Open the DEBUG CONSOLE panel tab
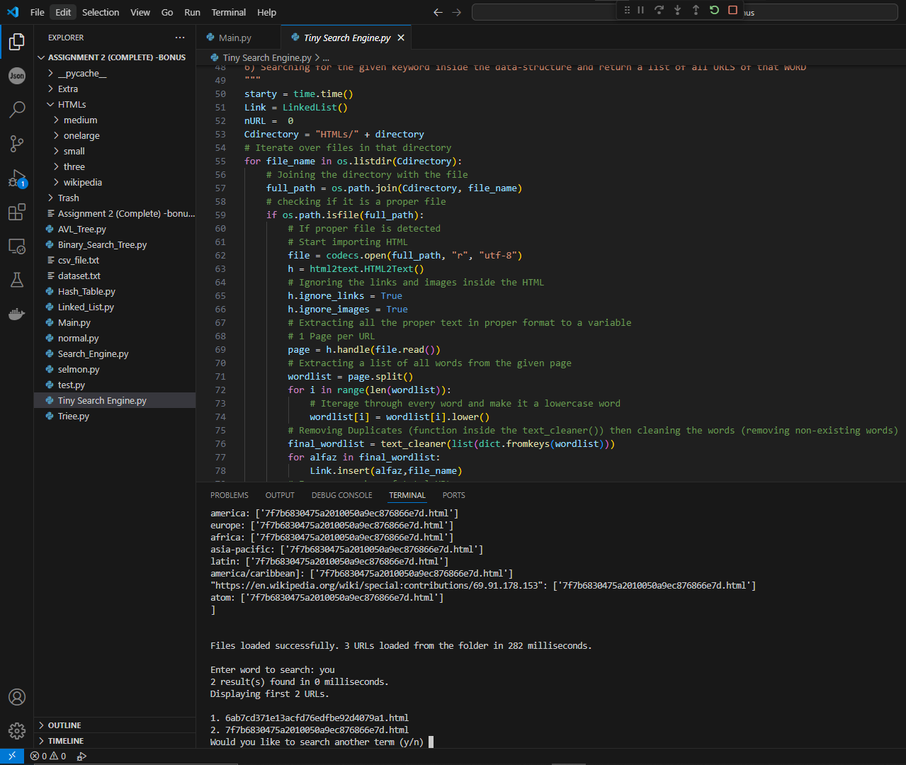The image size is (906, 765). pos(341,495)
